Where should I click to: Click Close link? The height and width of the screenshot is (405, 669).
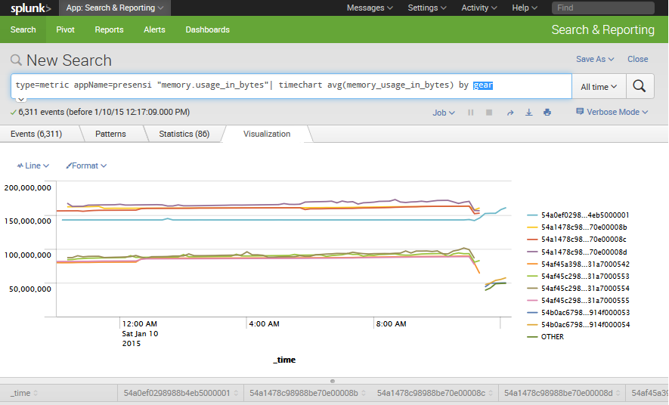[637, 59]
